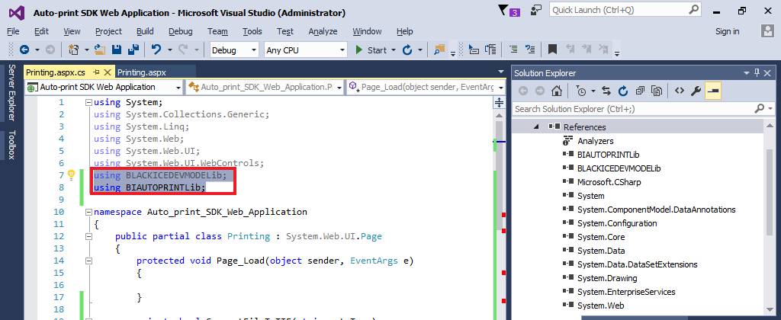Switch to the Printing.aspx tab
Viewport: 781px width, 320px height.
[x=141, y=72]
